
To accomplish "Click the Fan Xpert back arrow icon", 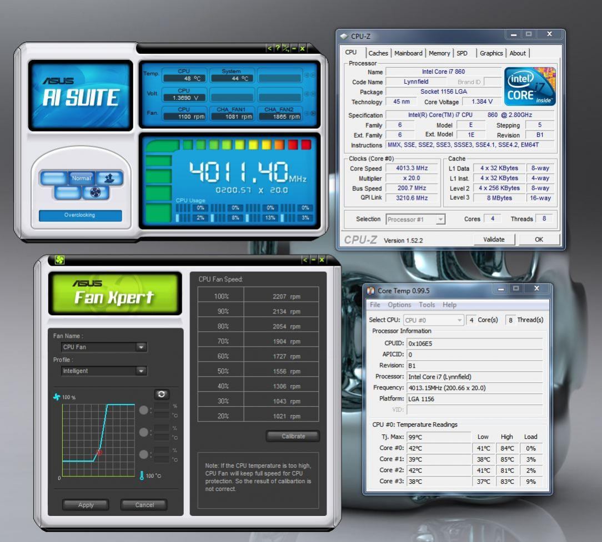I will [305, 260].
